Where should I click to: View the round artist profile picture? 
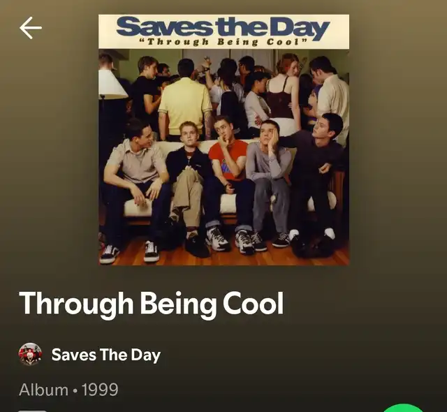30,354
